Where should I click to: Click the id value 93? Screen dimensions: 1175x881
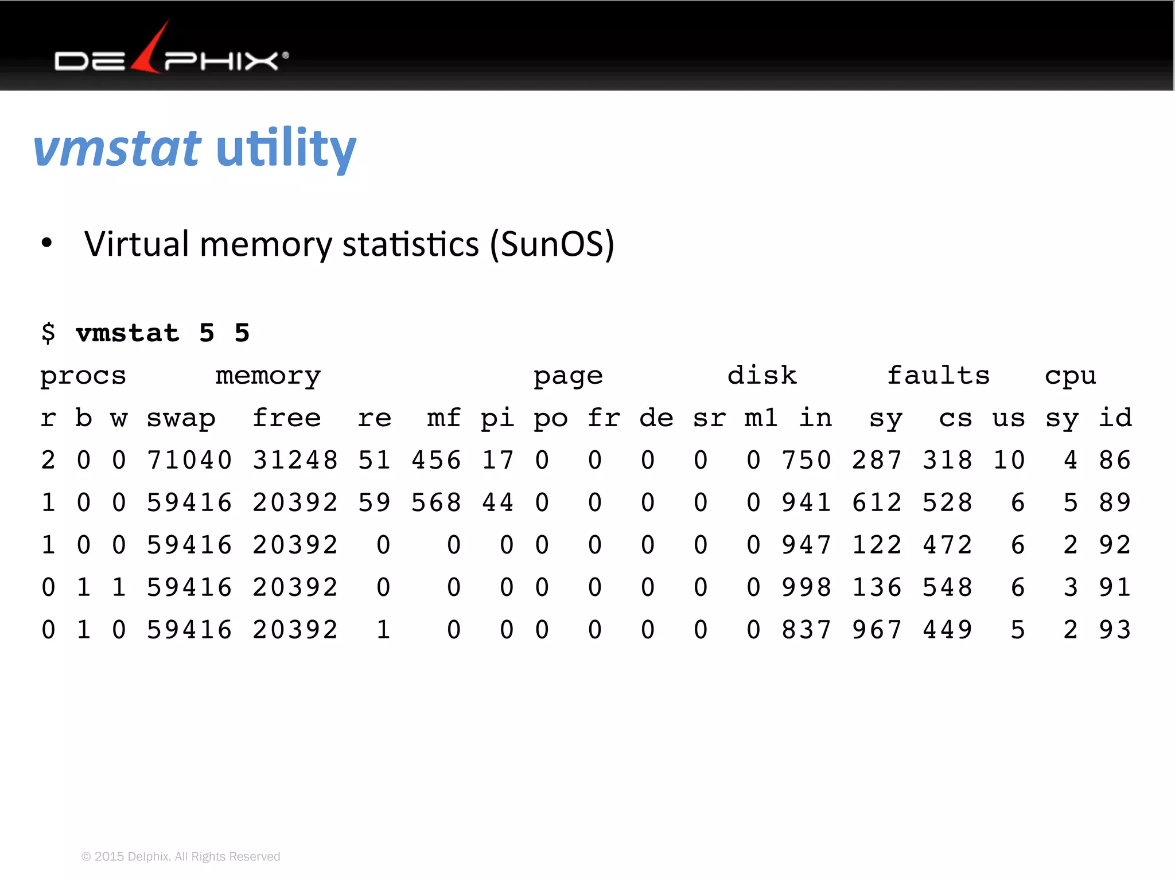click(x=1115, y=630)
